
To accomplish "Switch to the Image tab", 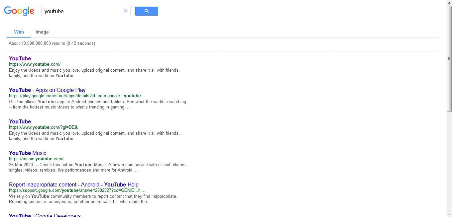I will (x=42, y=32).
